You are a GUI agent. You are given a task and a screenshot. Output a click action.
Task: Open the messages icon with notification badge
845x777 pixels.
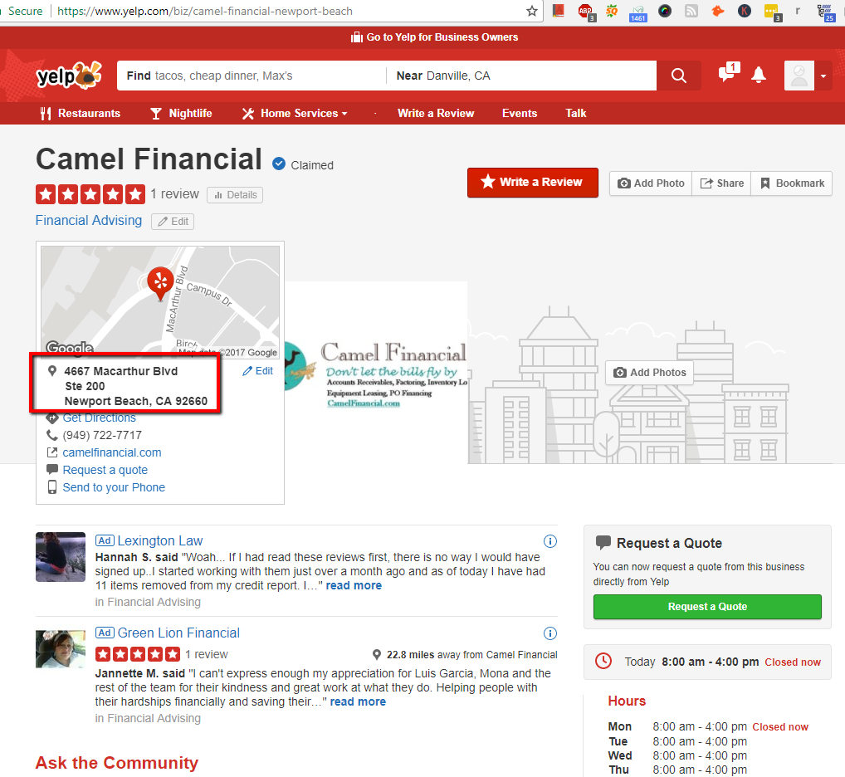point(729,72)
